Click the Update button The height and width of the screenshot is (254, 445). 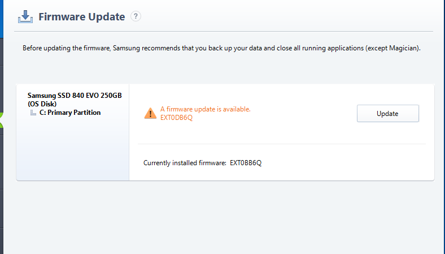(387, 114)
